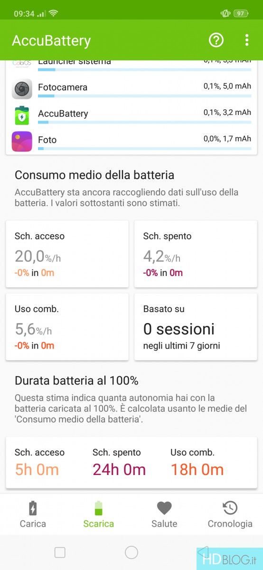Tap the recent apps square button
The image size is (263, 570).
pos(60,552)
